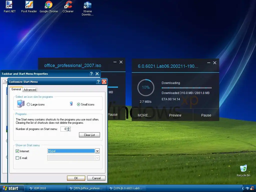Click the 6.0.6021.Lab06.200211-190... title text
The width and height of the screenshot is (256, 192).
[x=168, y=66]
